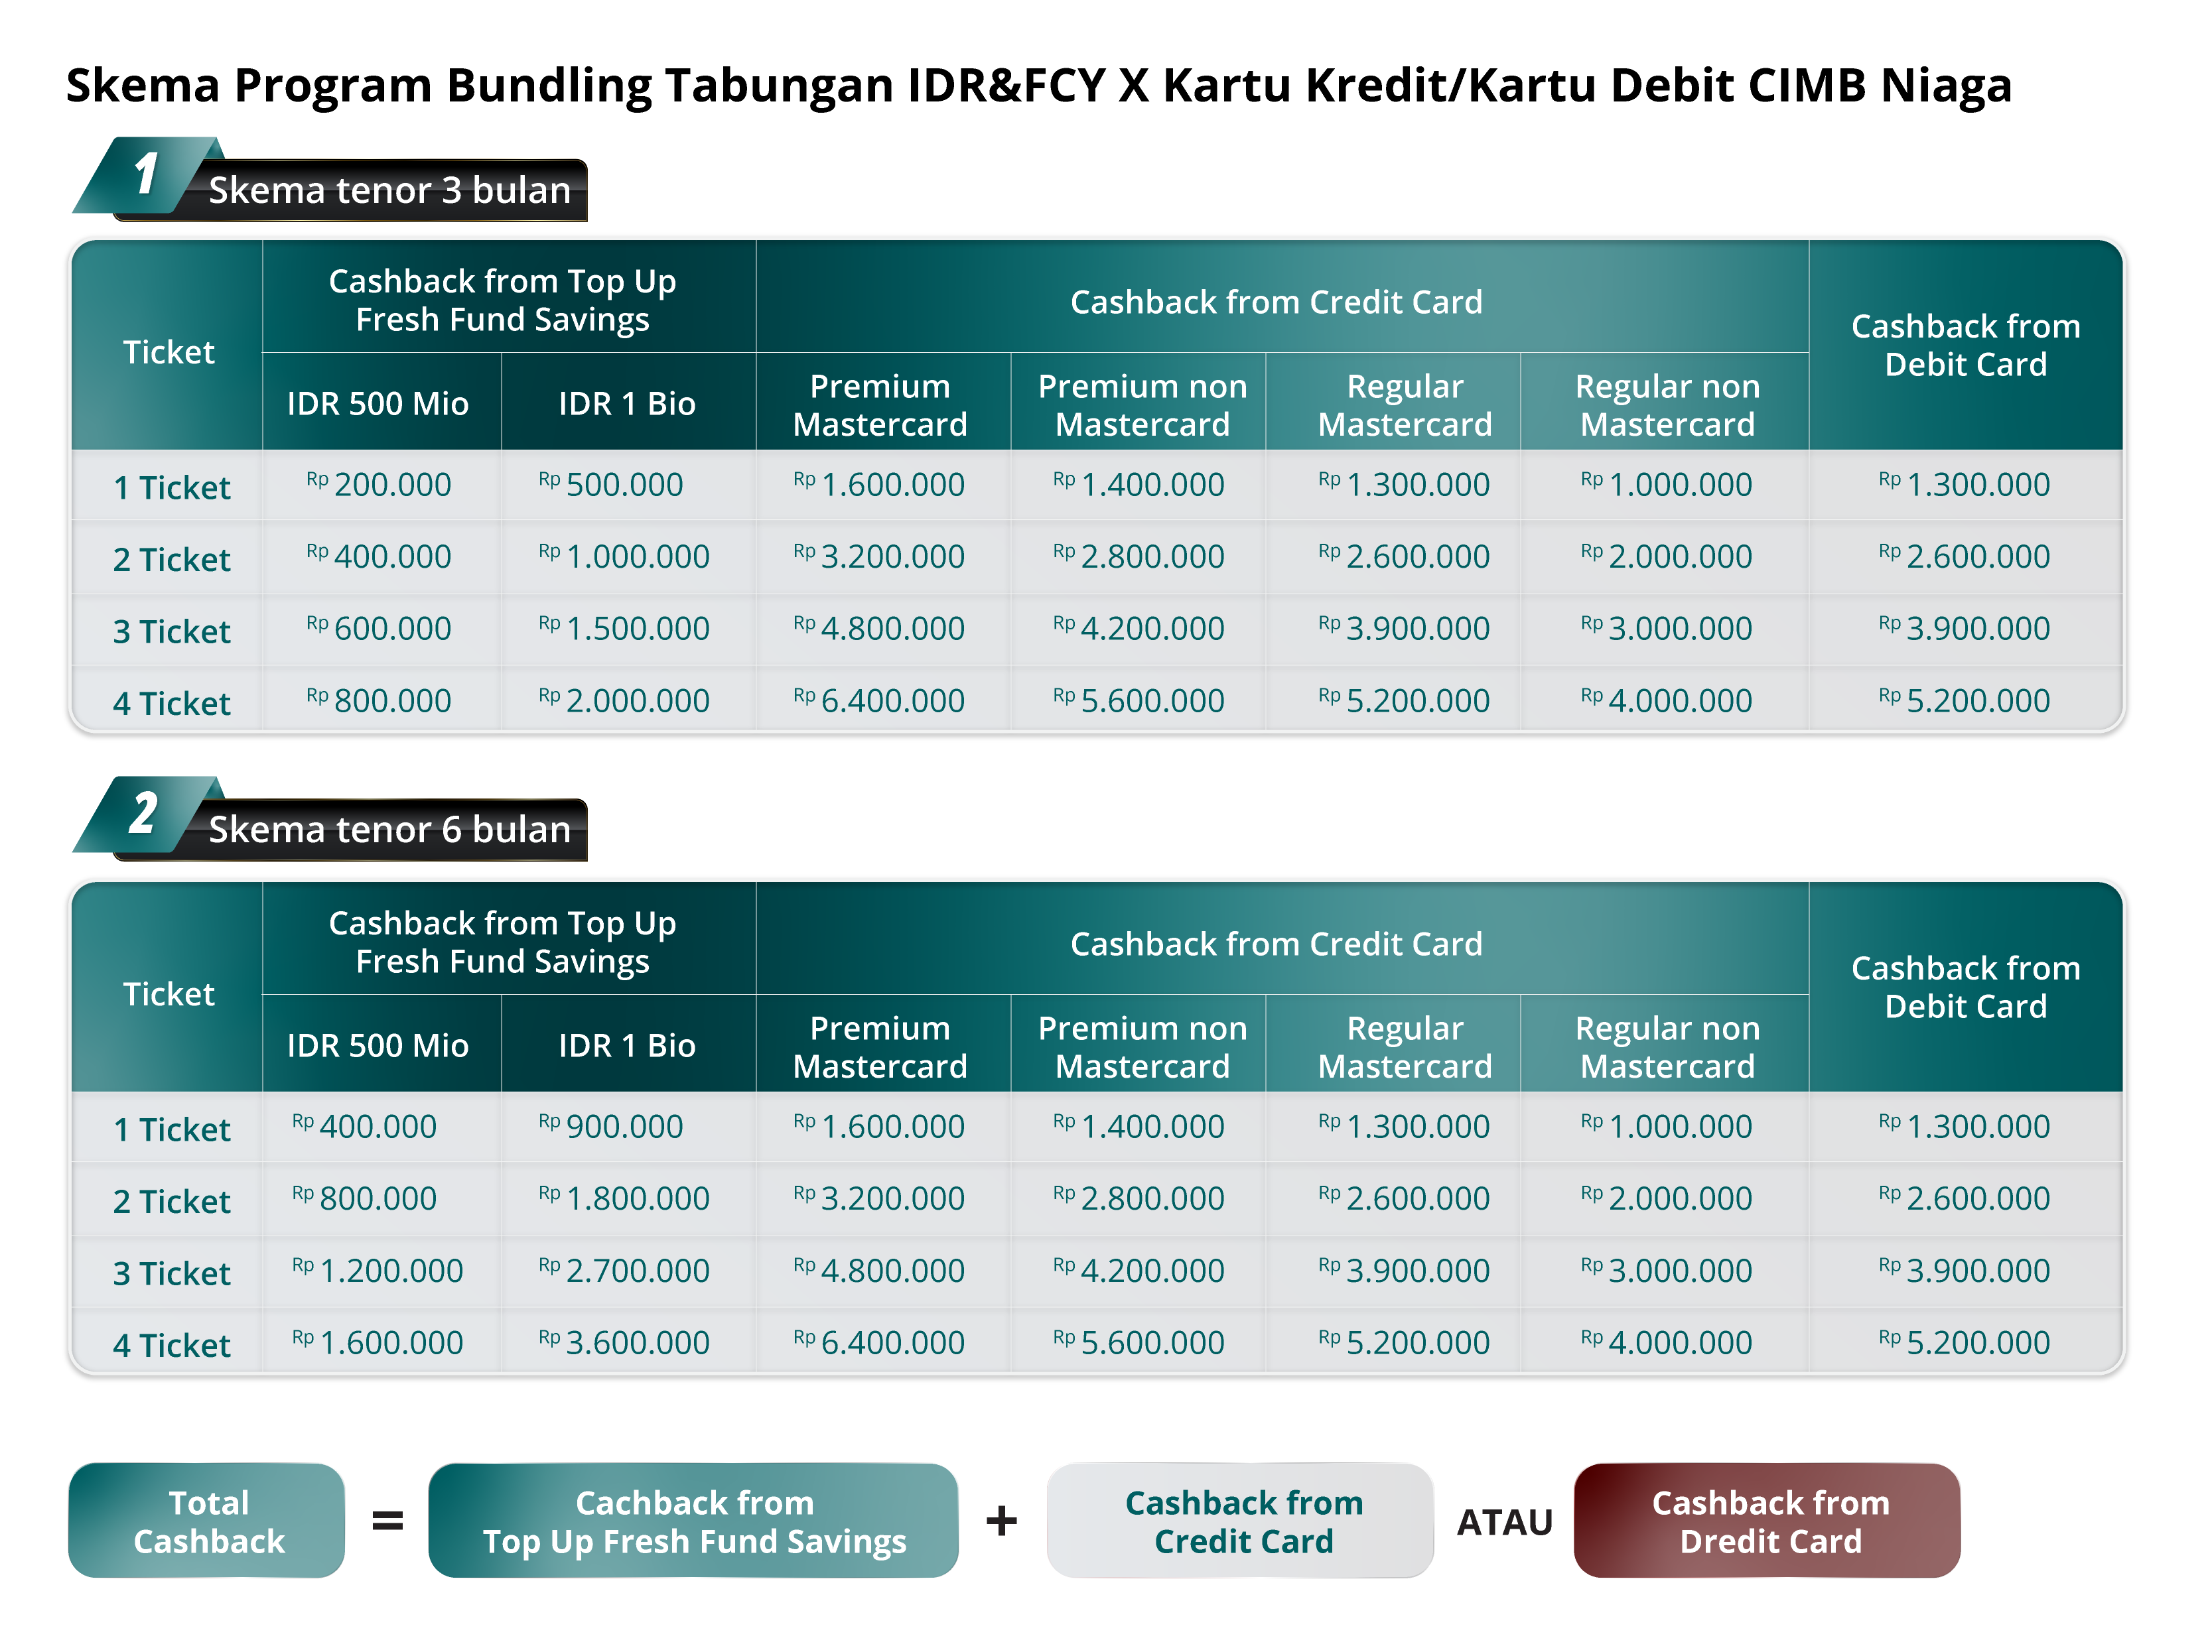The width and height of the screenshot is (2212, 1652).
Task: Click 'IDR 500 Mio' header in first table
Action: 377,404
